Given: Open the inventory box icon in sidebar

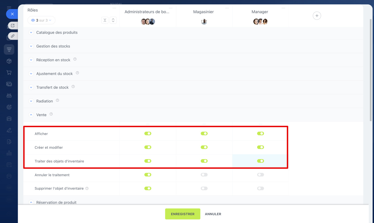Looking at the screenshot, I should 9,61.
